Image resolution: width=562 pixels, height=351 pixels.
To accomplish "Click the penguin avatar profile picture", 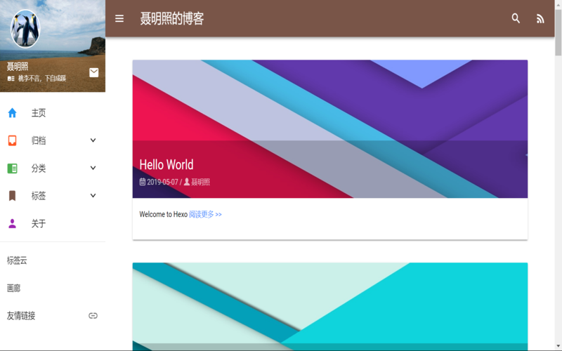I will click(25, 29).
